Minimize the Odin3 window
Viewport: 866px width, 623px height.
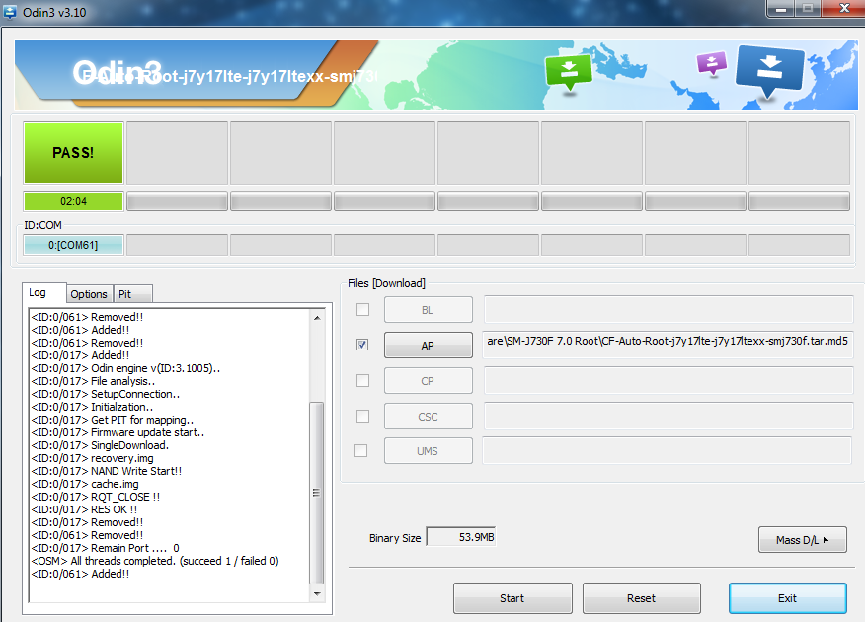(x=781, y=9)
